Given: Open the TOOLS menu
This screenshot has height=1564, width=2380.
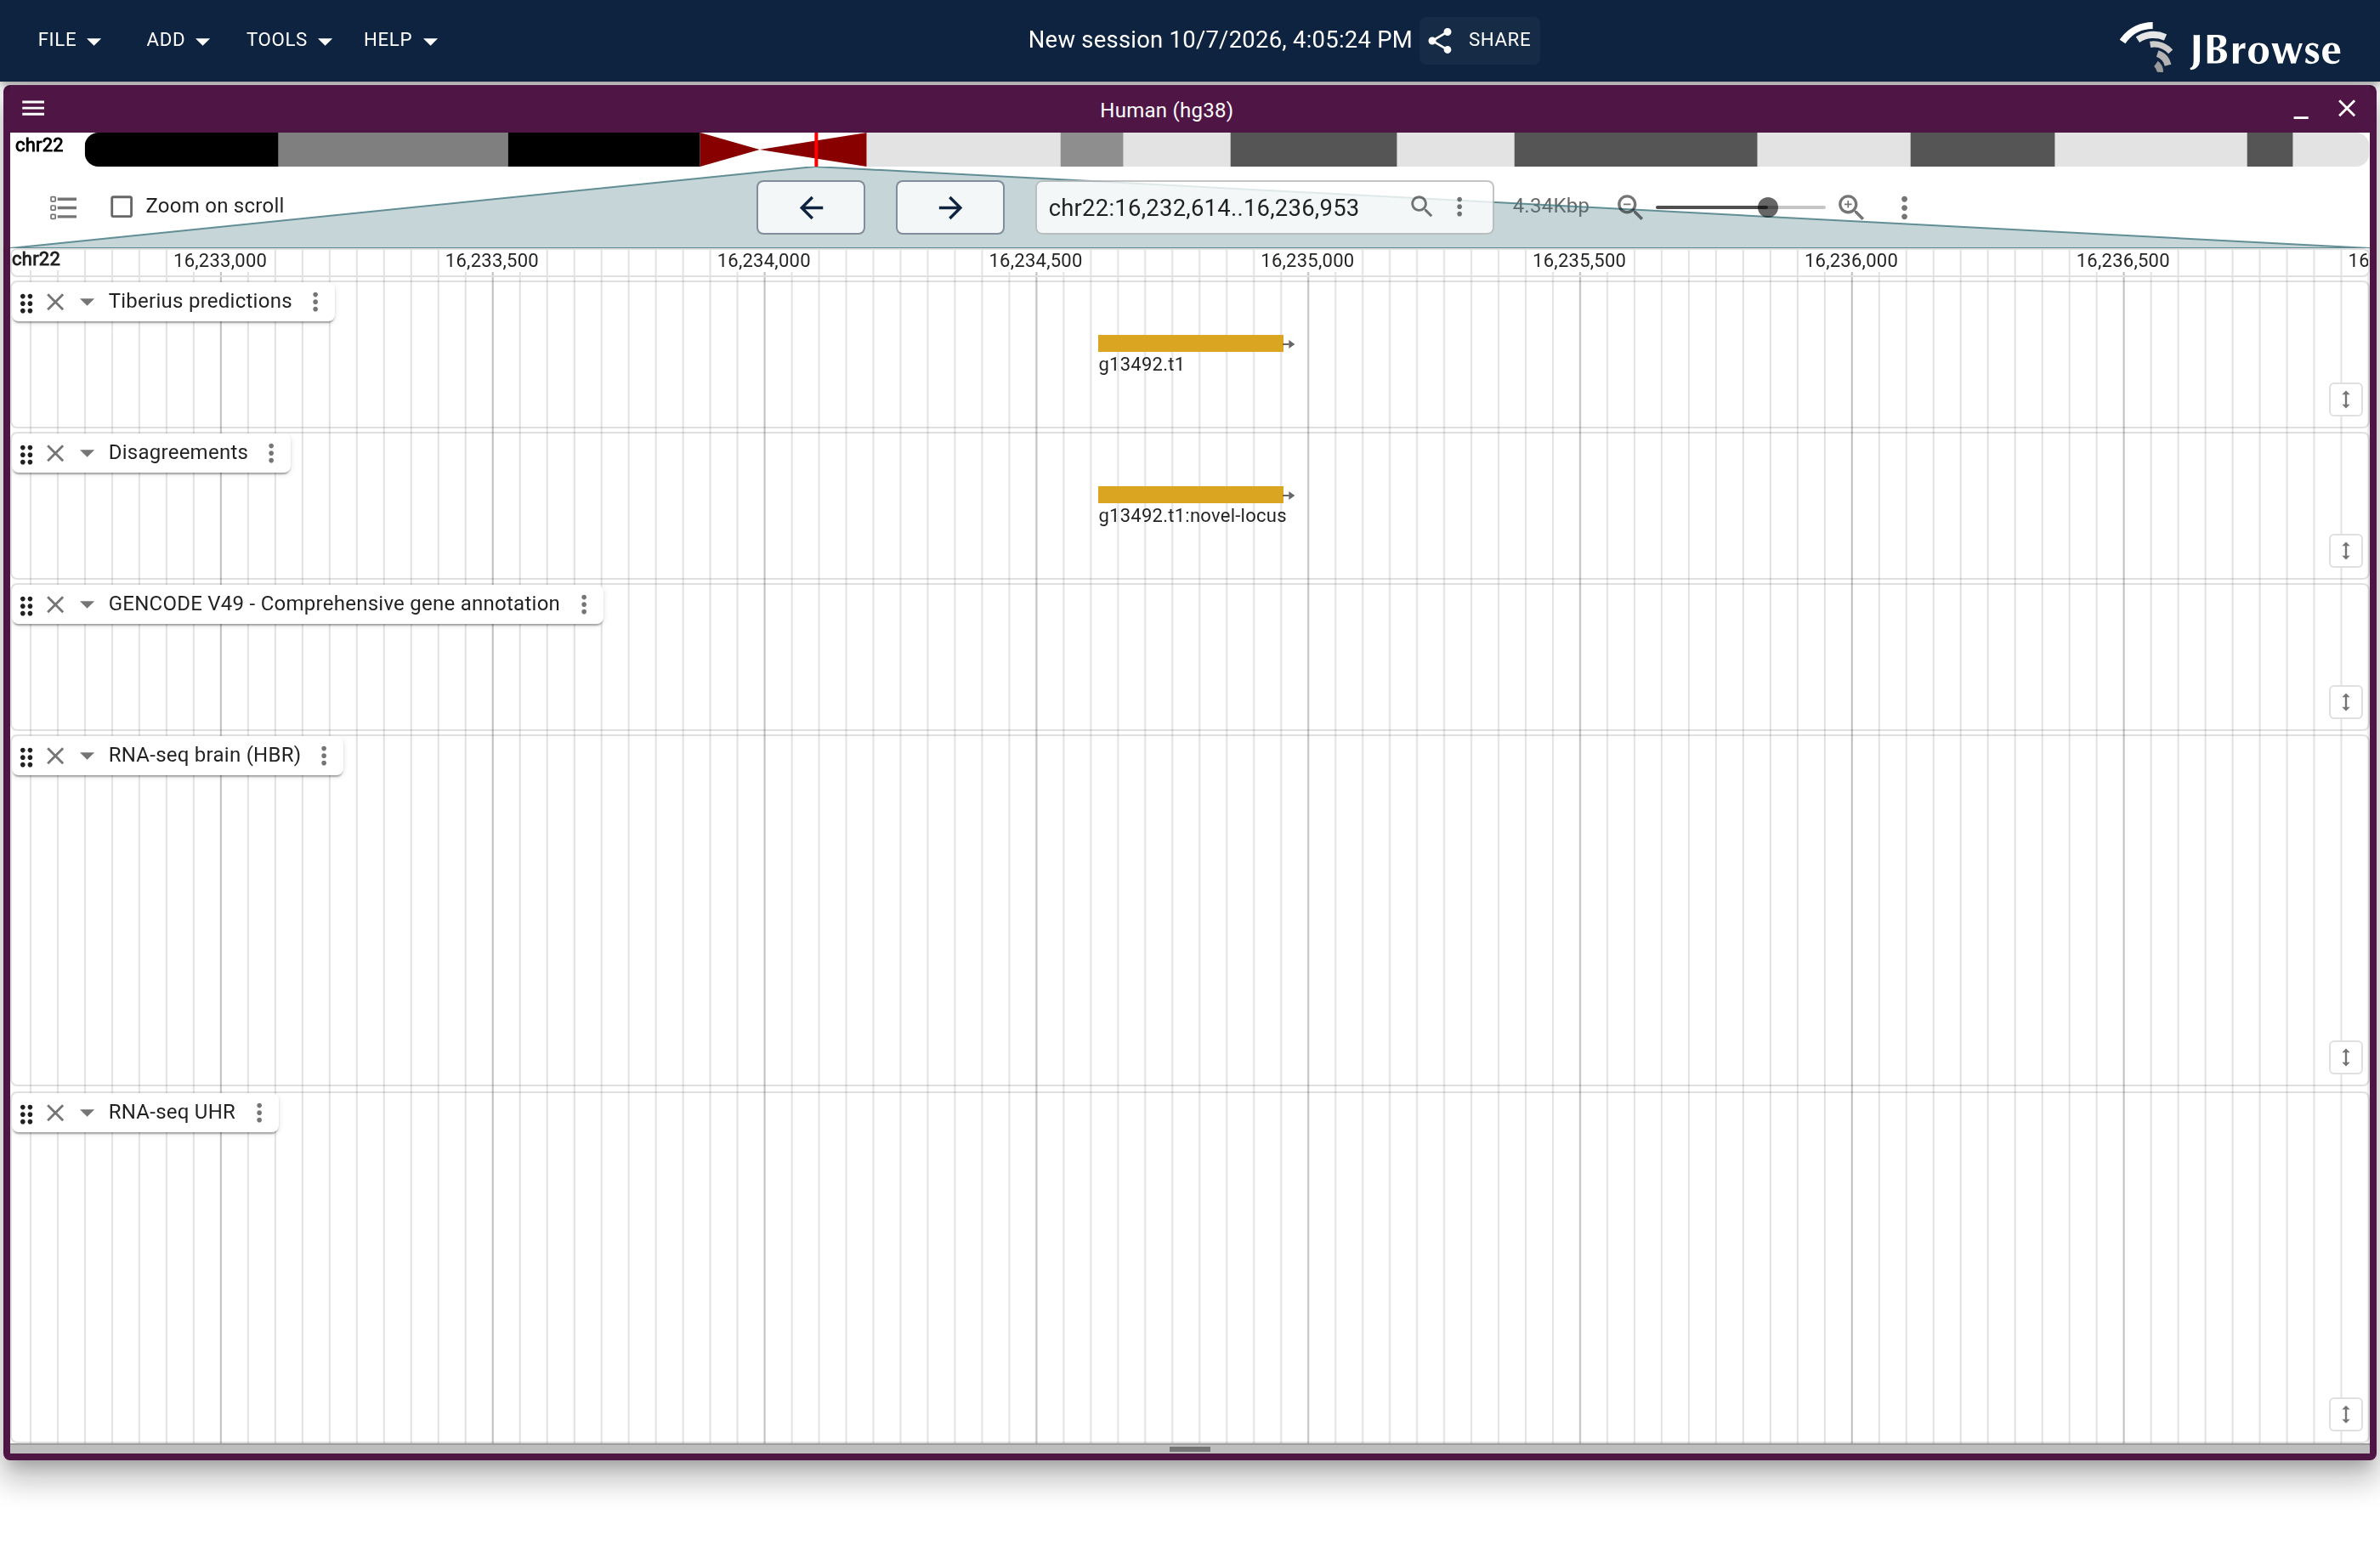Looking at the screenshot, I should coord(288,40).
